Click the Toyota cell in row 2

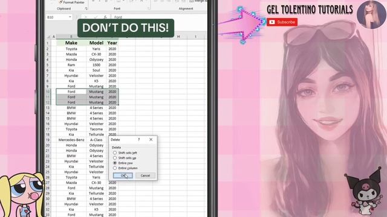(71, 49)
